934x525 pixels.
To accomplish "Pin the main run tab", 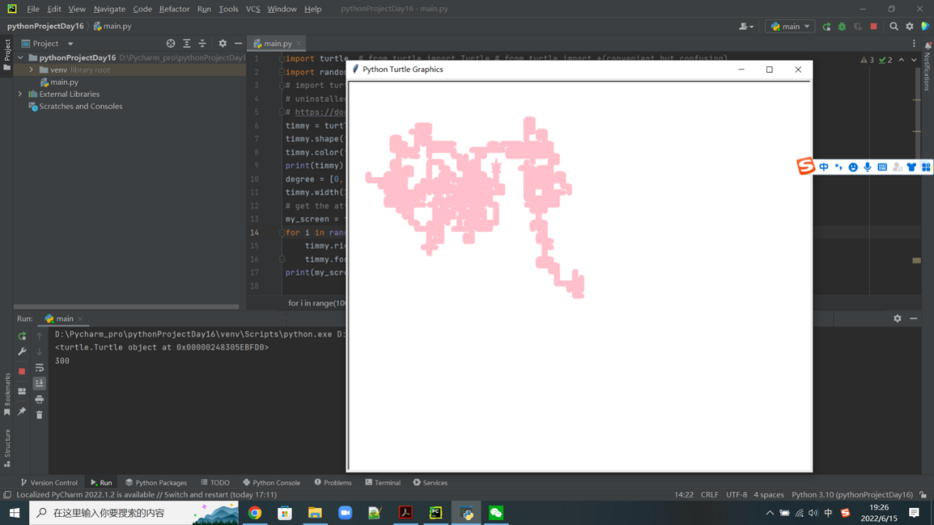I will click(x=22, y=412).
